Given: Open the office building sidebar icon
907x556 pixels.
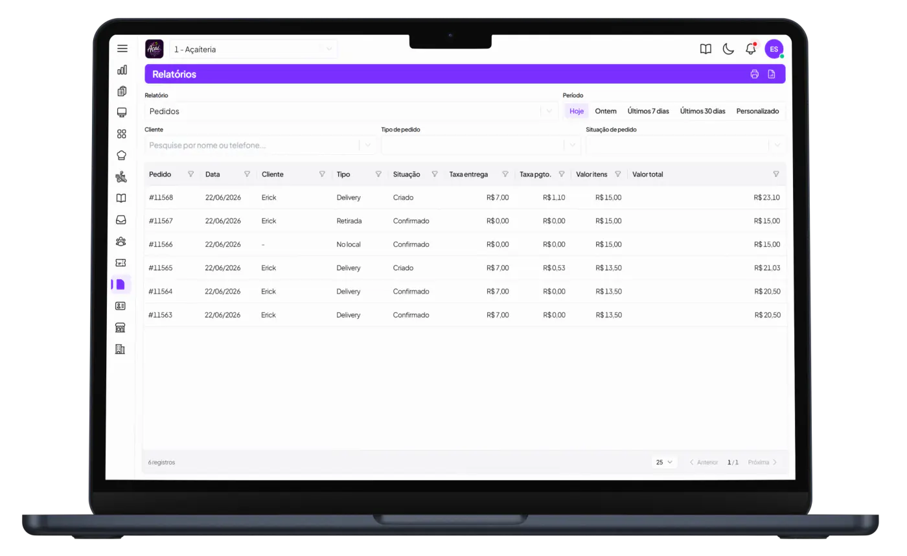Looking at the screenshot, I should (120, 349).
